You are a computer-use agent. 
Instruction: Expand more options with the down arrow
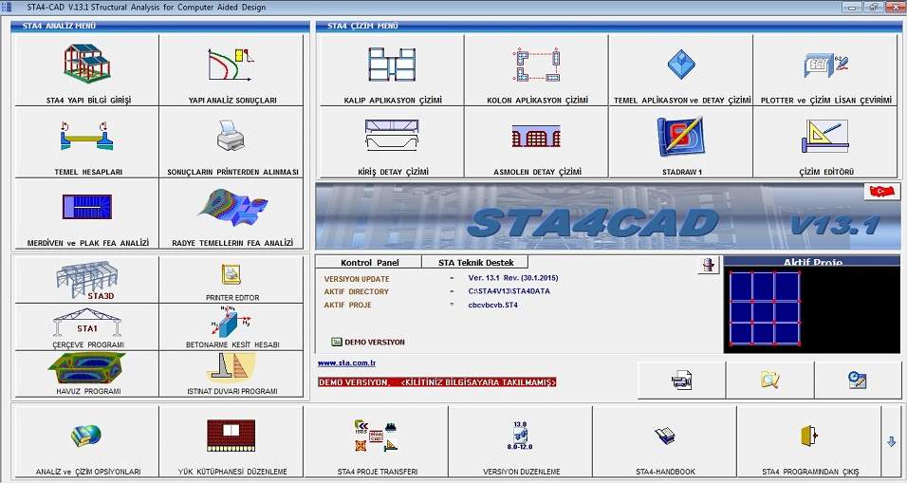(891, 441)
